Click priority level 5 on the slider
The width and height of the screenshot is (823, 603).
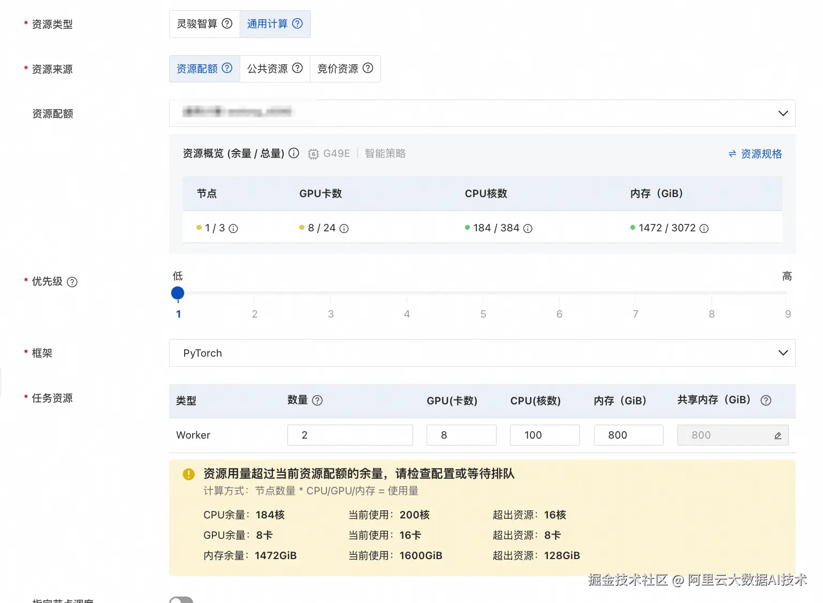click(x=483, y=293)
